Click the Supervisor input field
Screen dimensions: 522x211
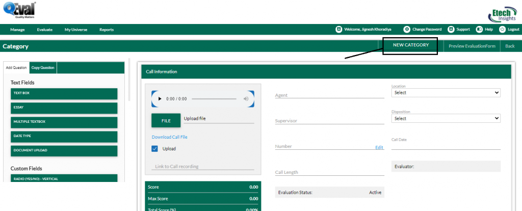330,120
